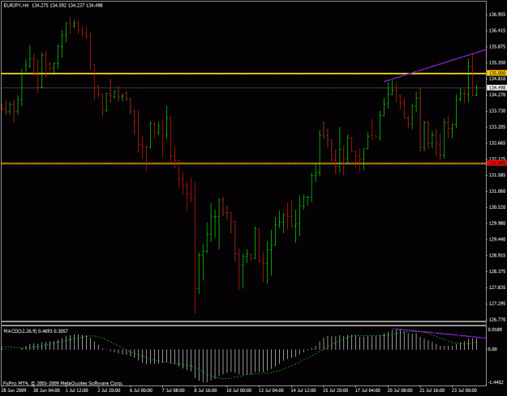Click the current price tag 134.498
This screenshot has height=396, width=507.
point(497,87)
